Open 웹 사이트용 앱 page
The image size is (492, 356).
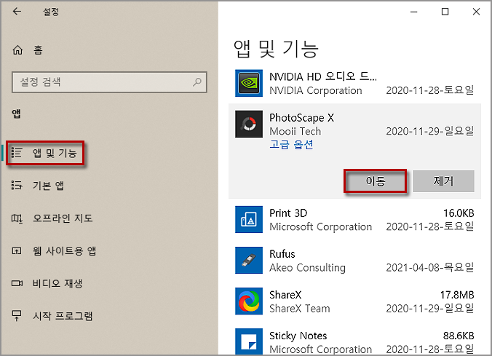coord(64,250)
